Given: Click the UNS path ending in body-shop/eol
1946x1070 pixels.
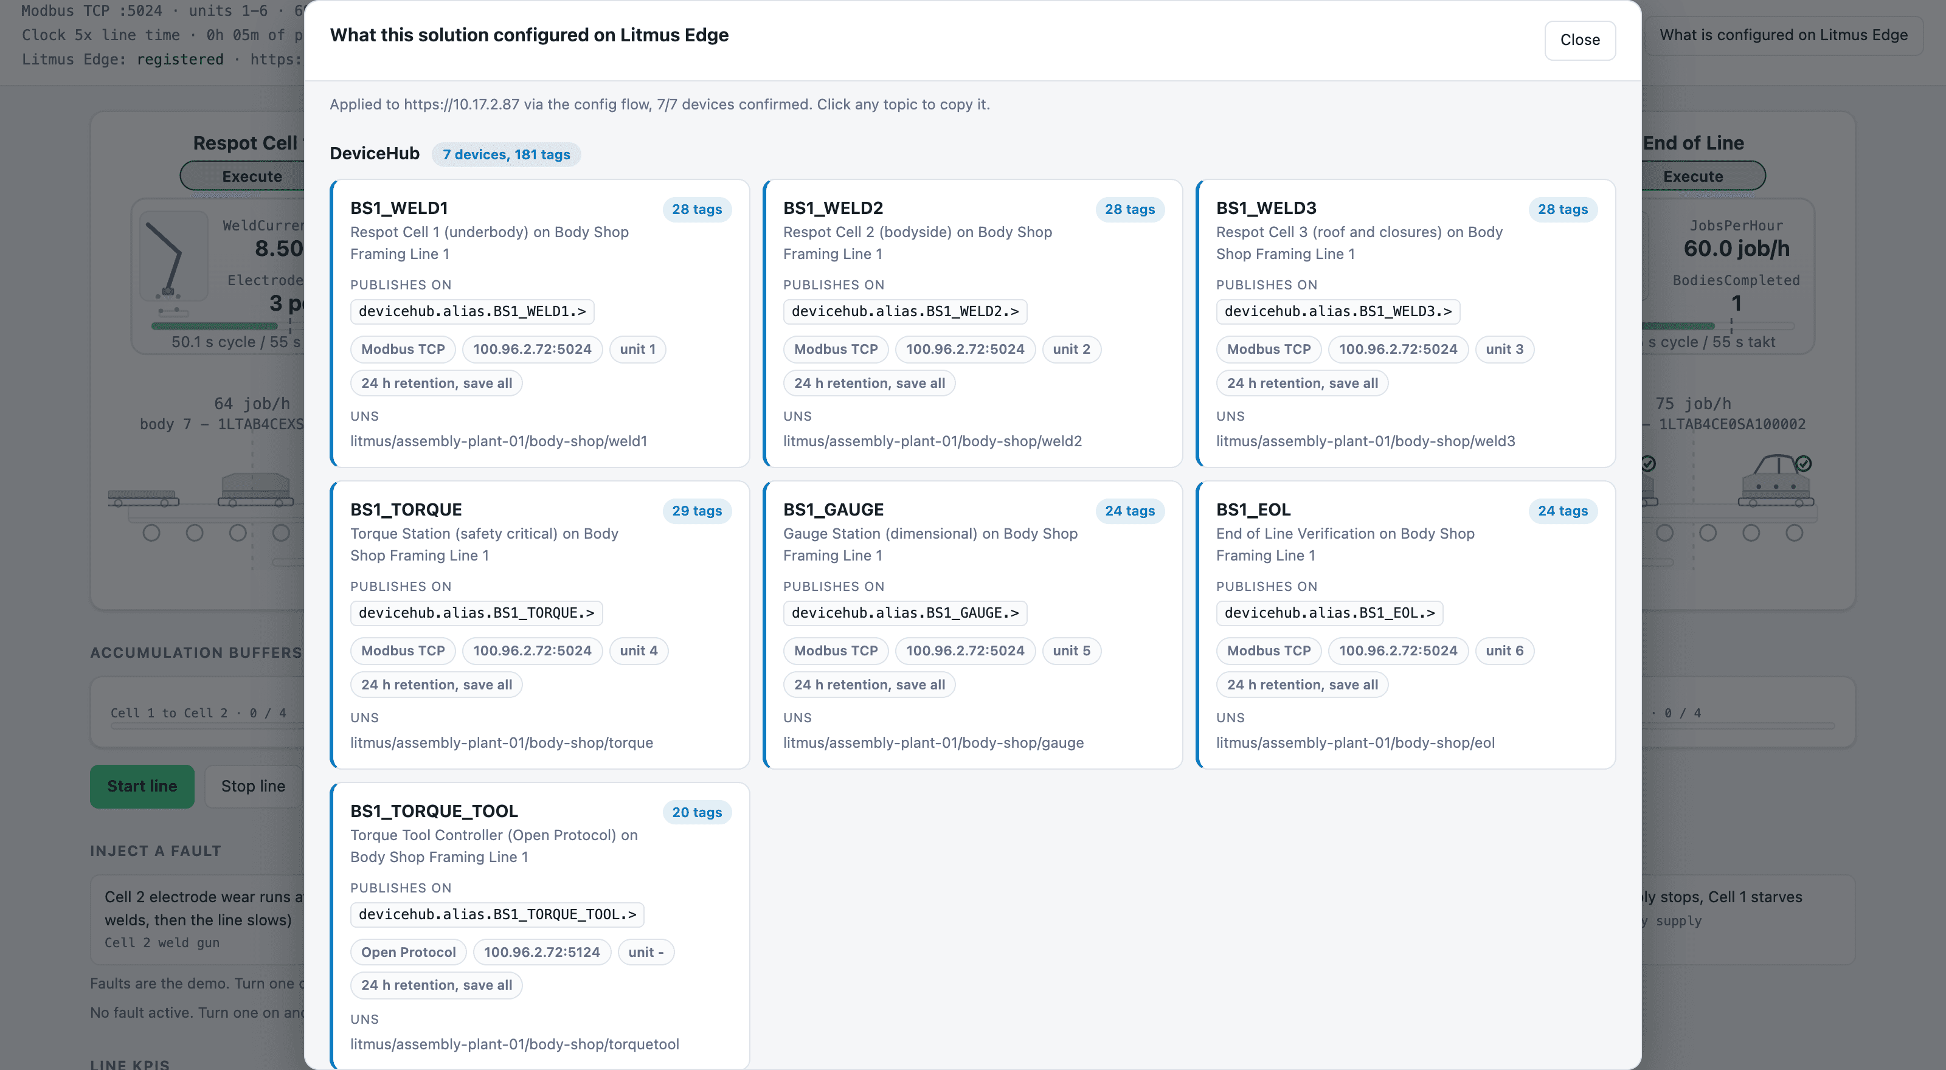Looking at the screenshot, I should [x=1356, y=742].
